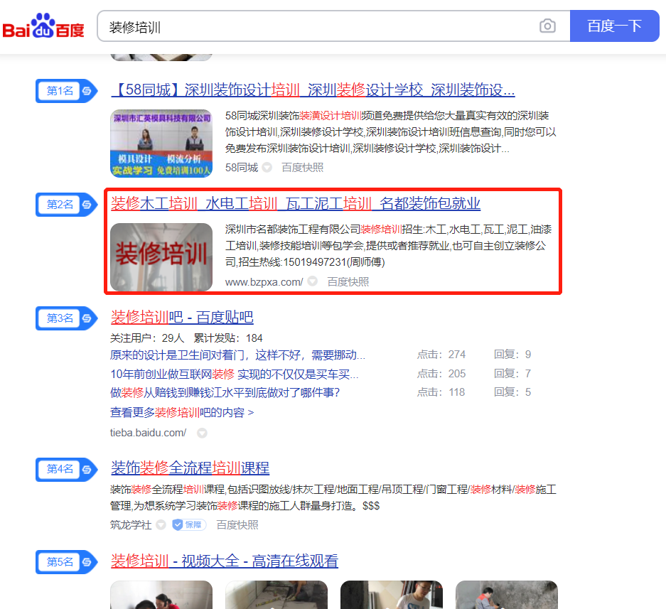This screenshot has width=666, height=609.
Task: Open the Baidu logo homepage link
Action: (43, 26)
